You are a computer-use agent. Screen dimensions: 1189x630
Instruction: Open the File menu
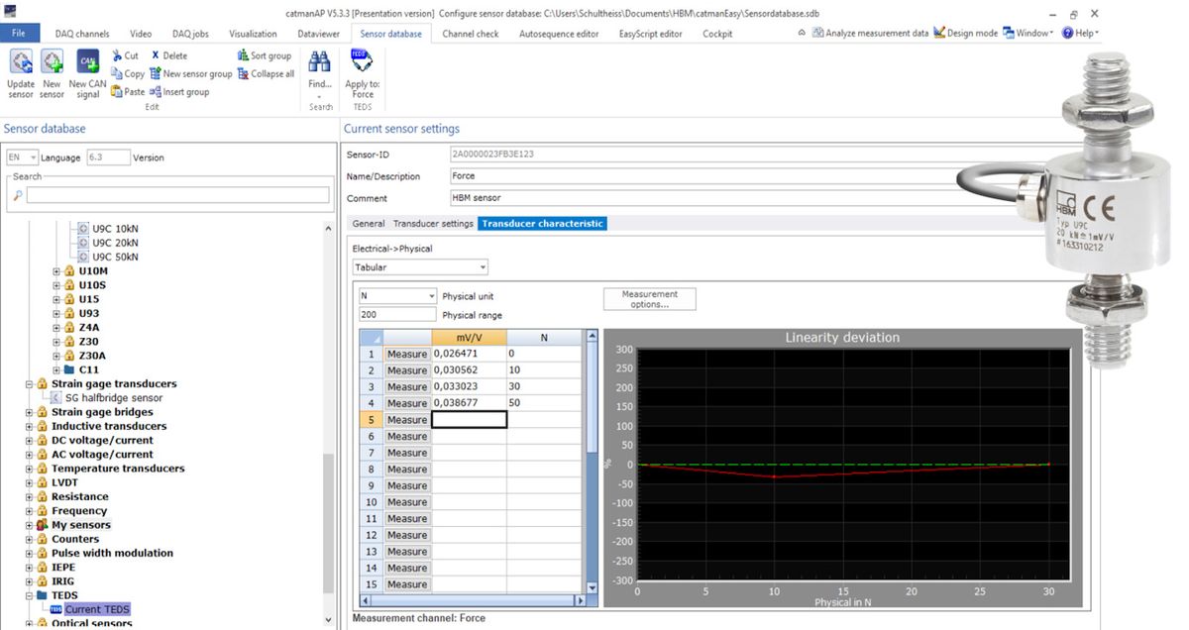[20, 34]
